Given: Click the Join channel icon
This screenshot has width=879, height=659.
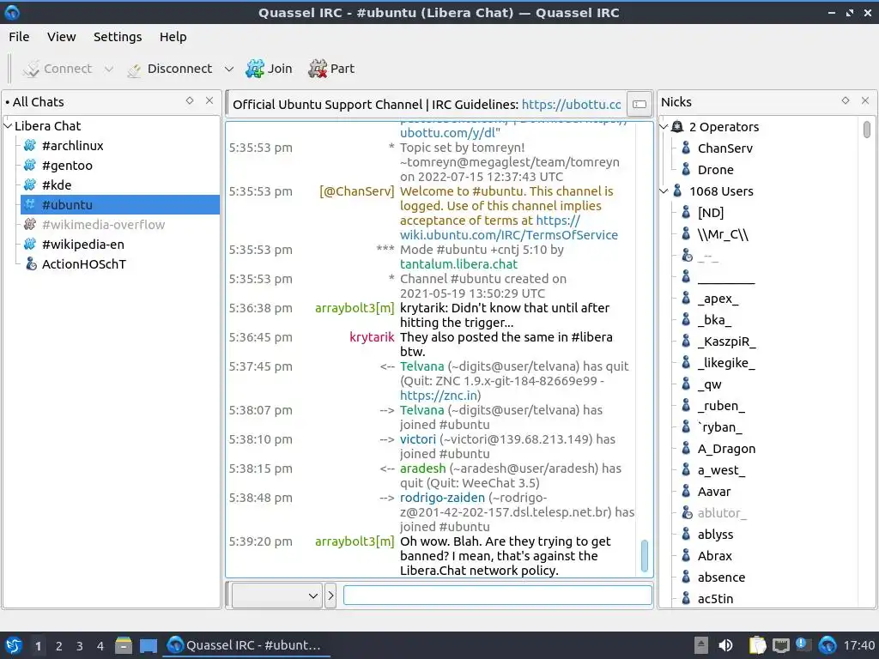Looking at the screenshot, I should click(255, 69).
